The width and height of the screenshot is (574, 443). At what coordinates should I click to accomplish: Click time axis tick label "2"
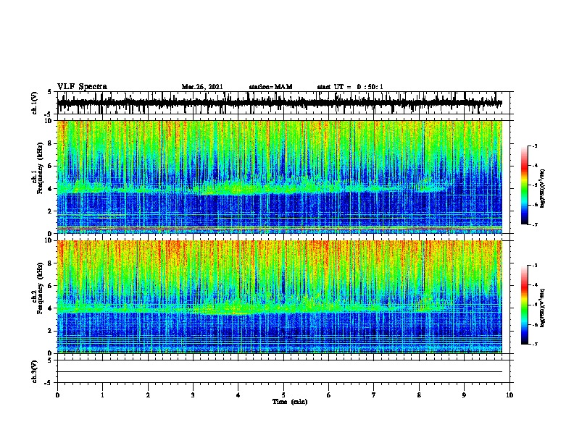148,395
